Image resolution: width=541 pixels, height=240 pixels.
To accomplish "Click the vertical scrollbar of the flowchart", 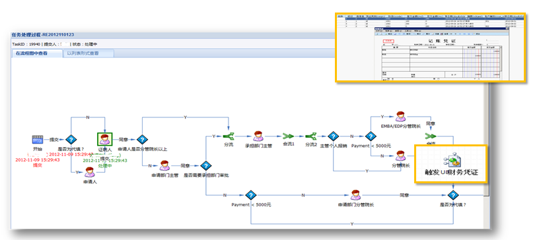I will pos(486,138).
